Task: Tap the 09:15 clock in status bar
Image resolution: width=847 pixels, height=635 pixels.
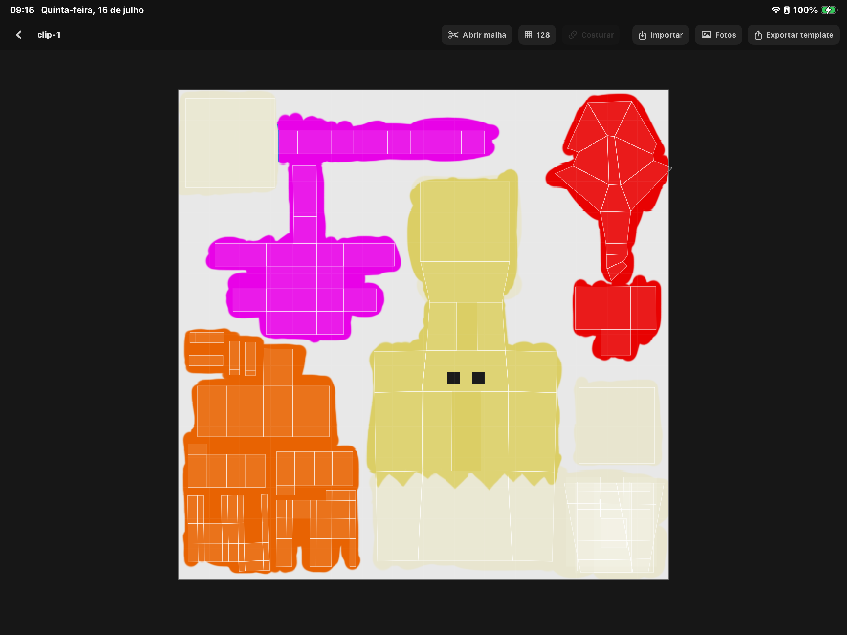Action: point(22,10)
